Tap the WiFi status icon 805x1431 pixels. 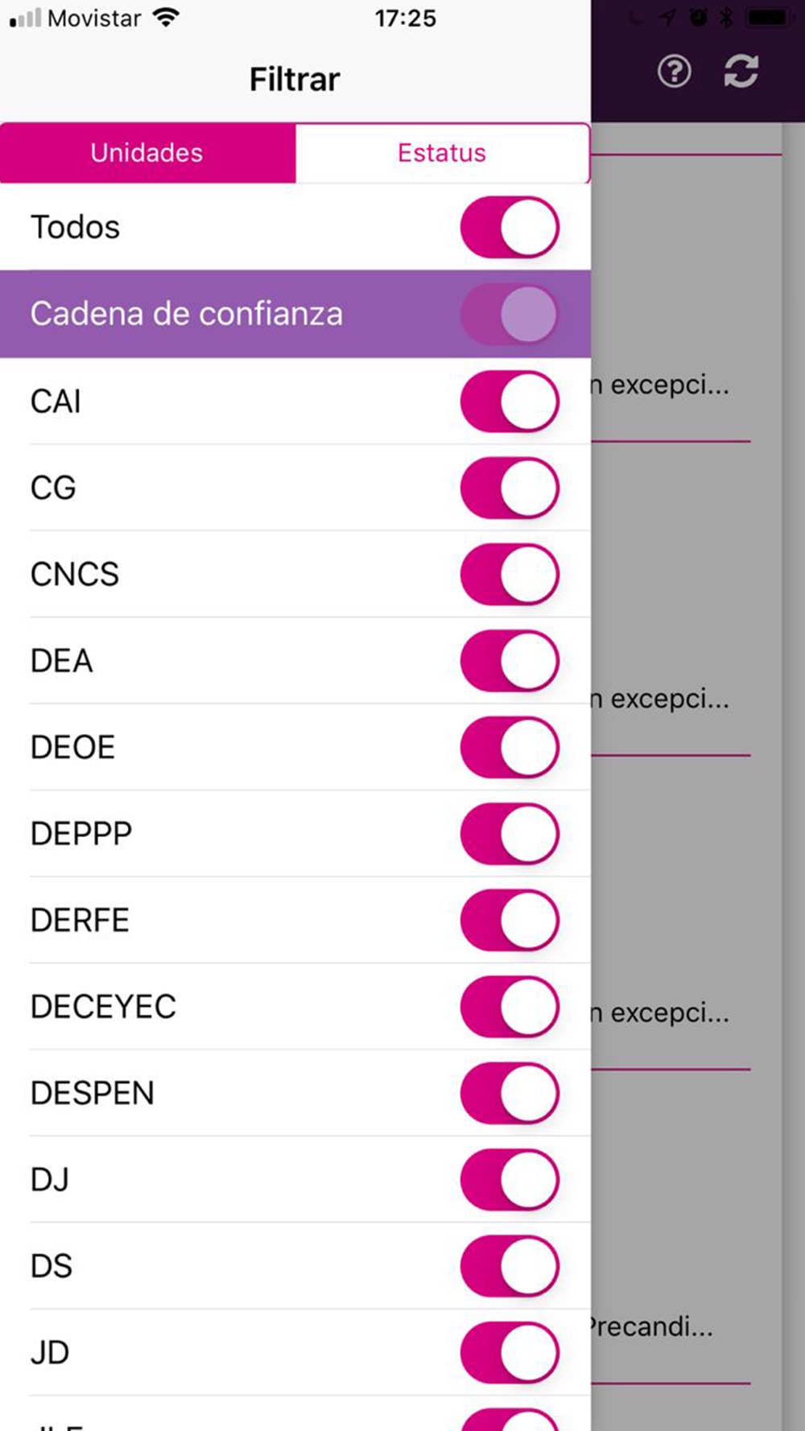tap(166, 17)
